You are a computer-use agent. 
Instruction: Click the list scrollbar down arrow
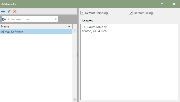tap(75, 100)
